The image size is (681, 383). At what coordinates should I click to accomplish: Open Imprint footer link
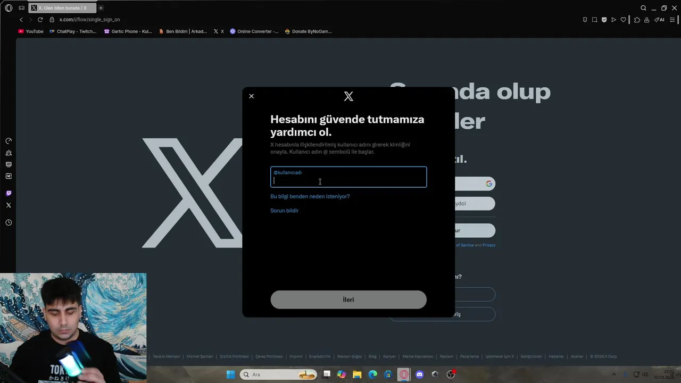click(x=296, y=356)
